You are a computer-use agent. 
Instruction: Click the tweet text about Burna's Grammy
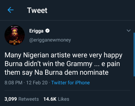(63, 64)
